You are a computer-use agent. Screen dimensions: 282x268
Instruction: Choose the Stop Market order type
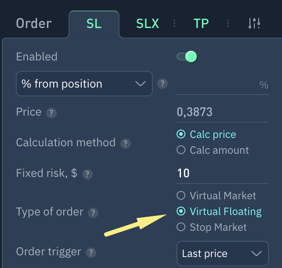181,227
